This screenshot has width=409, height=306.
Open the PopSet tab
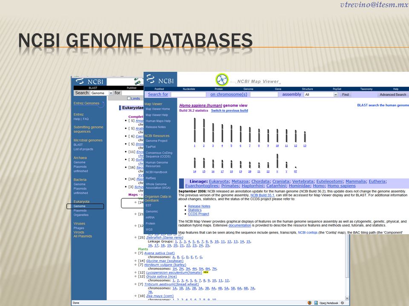(337, 89)
